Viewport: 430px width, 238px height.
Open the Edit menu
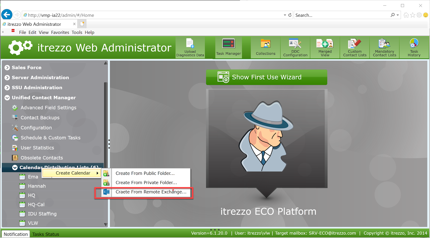point(32,32)
